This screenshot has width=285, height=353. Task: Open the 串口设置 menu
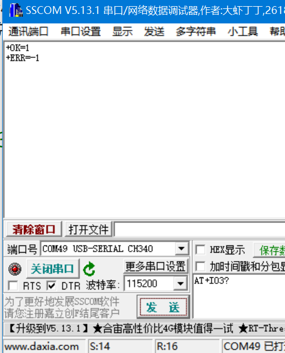point(81,31)
